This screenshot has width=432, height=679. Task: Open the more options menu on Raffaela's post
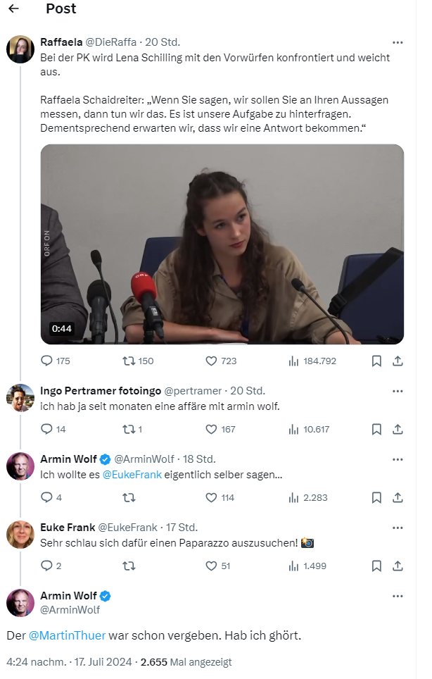tap(398, 42)
